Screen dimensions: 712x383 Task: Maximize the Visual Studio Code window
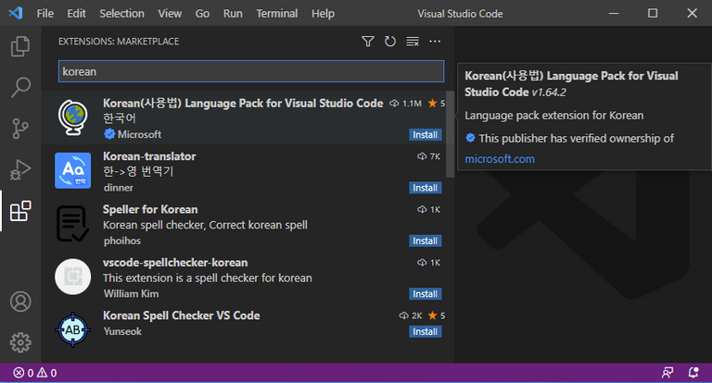point(653,13)
